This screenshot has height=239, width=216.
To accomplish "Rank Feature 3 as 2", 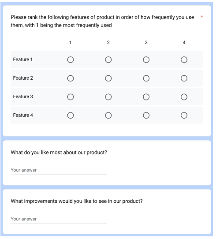I will tap(109, 97).
